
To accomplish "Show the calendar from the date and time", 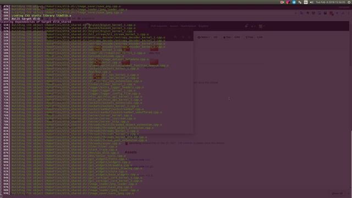I will click(331, 2).
